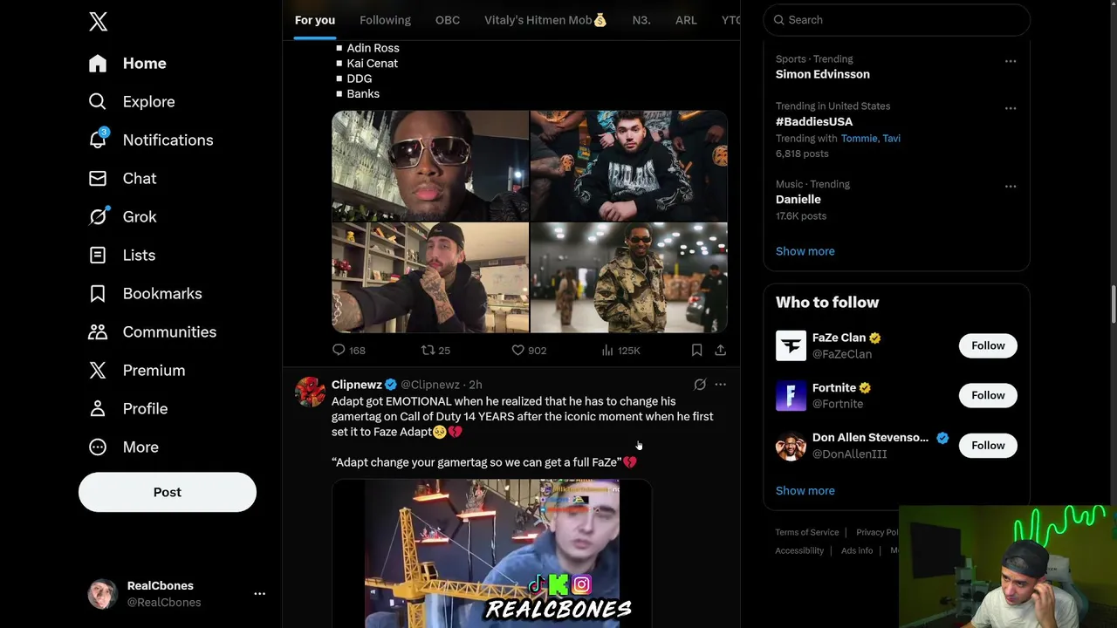Open the Danielle trending topic

[798, 199]
